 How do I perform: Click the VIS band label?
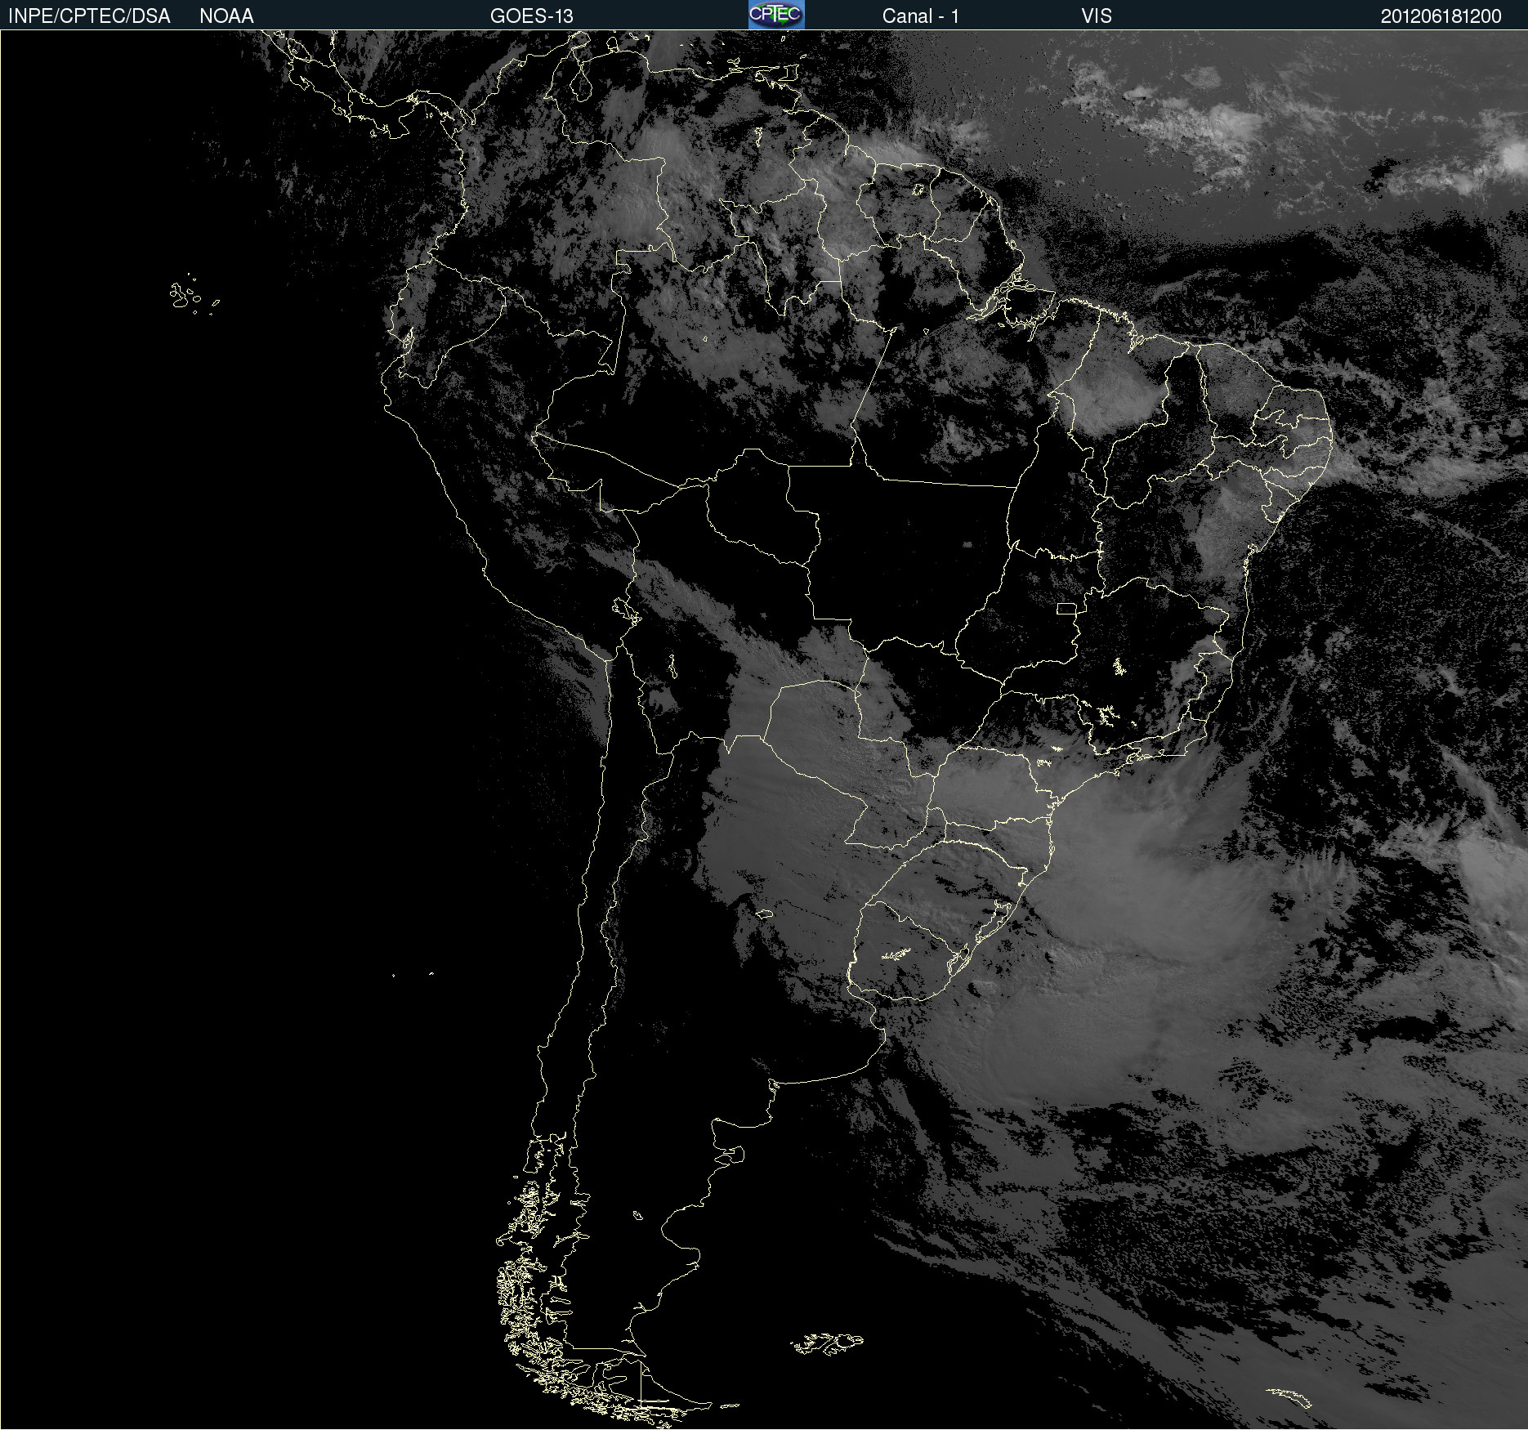coord(1097,16)
